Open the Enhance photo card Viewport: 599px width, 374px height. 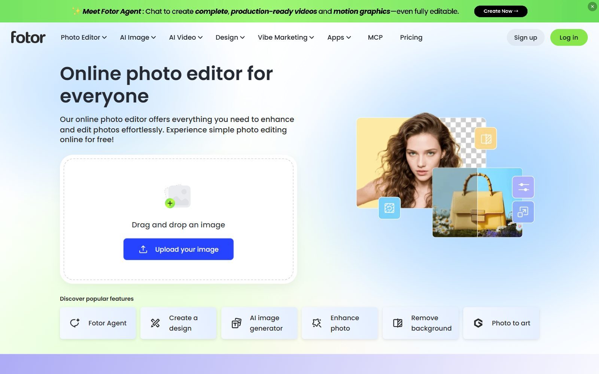(x=340, y=323)
